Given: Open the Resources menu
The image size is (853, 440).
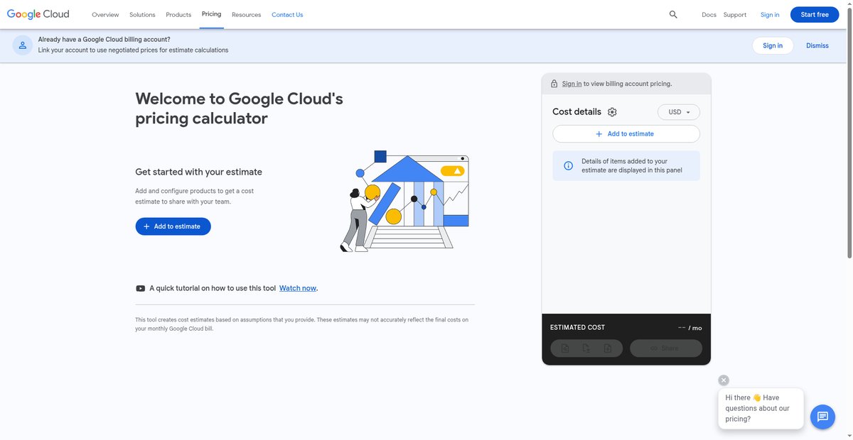Looking at the screenshot, I should [246, 14].
